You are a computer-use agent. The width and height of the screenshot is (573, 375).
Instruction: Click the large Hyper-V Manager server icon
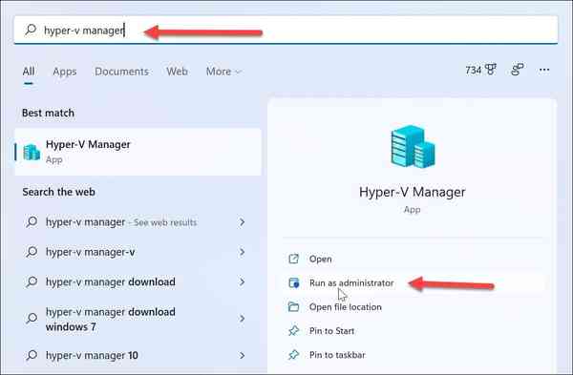pyautogui.click(x=413, y=146)
